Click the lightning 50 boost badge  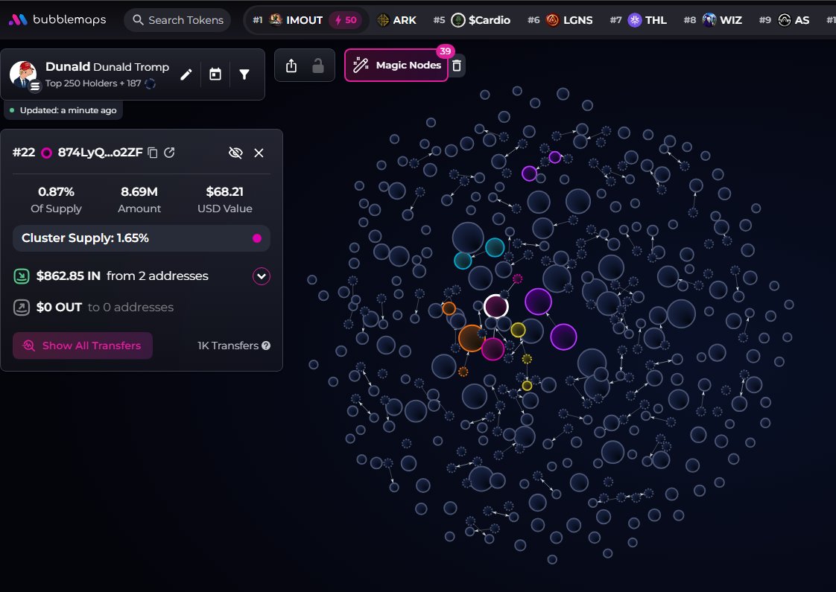tap(345, 19)
